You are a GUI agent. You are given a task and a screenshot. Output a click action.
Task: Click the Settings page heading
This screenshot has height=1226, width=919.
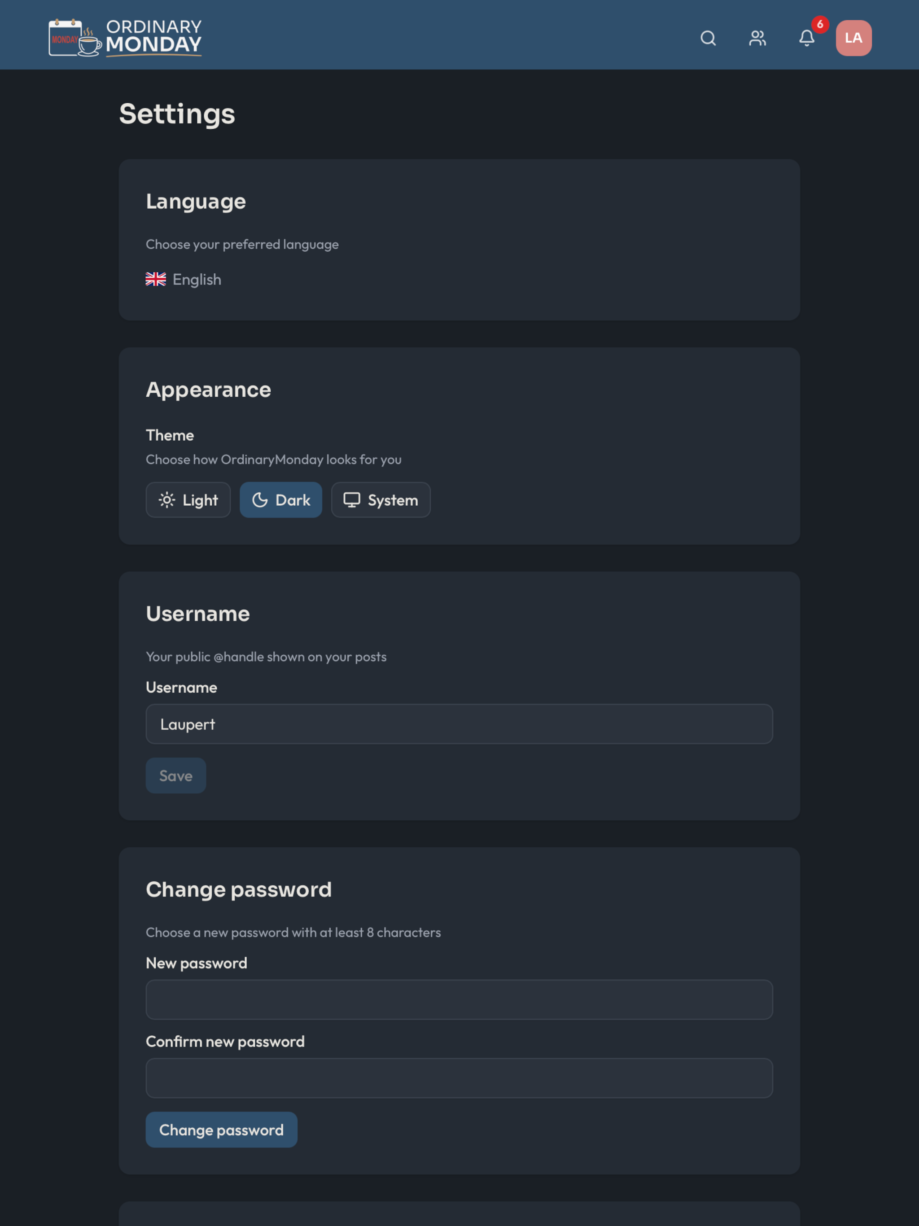[177, 114]
